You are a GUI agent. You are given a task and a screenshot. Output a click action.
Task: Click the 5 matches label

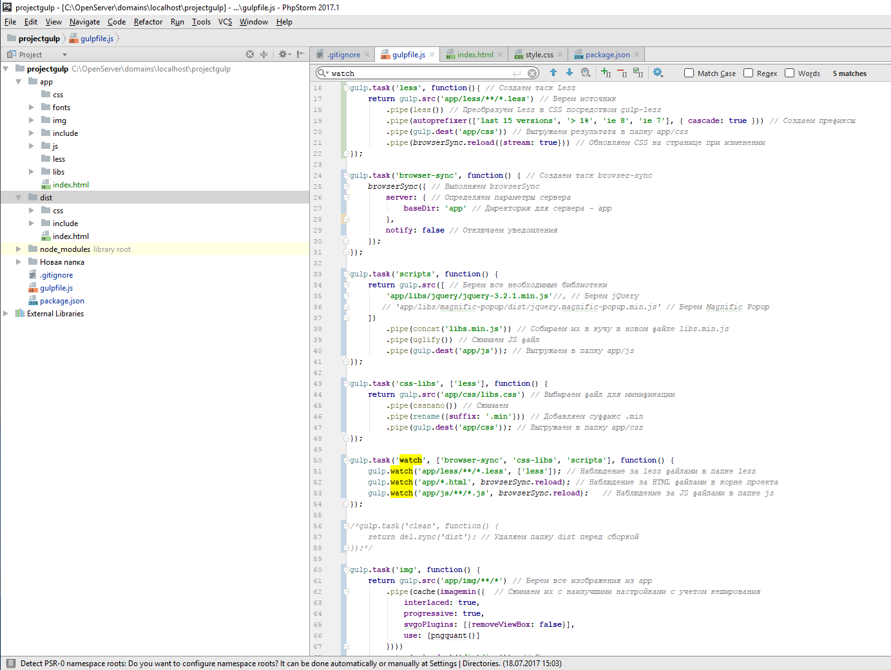[849, 73]
